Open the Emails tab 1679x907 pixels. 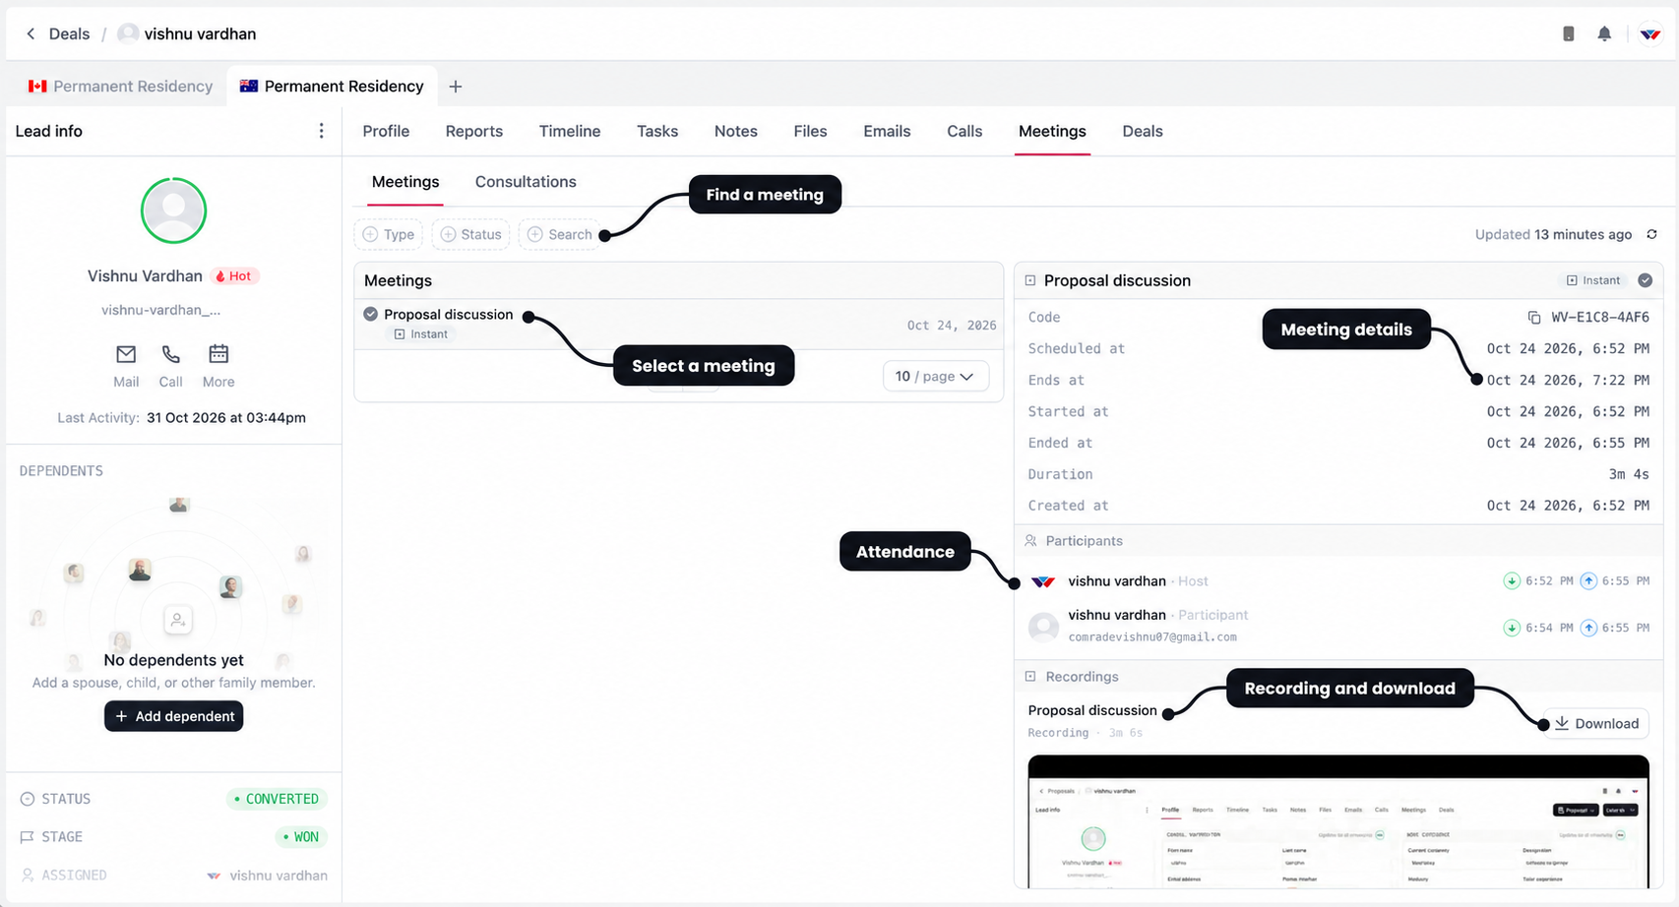[x=887, y=131]
